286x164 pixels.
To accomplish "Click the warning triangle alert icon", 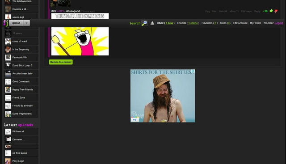I will 152,23.
